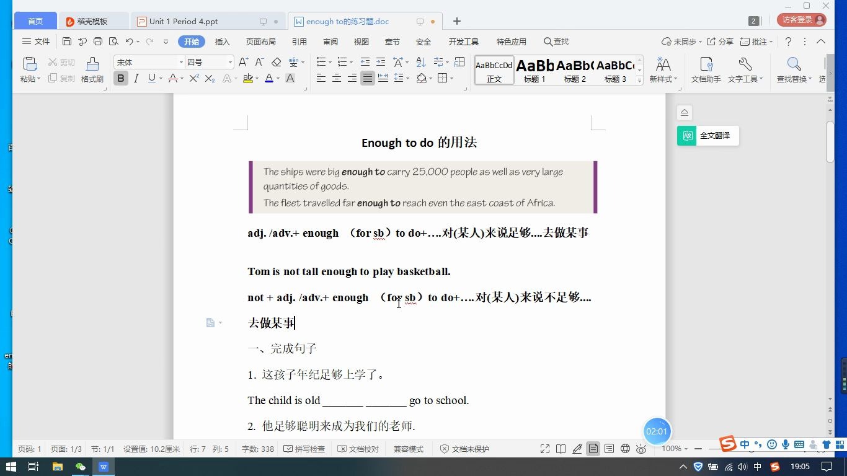Switch to the 页面布局 ribbon tab

[260, 42]
